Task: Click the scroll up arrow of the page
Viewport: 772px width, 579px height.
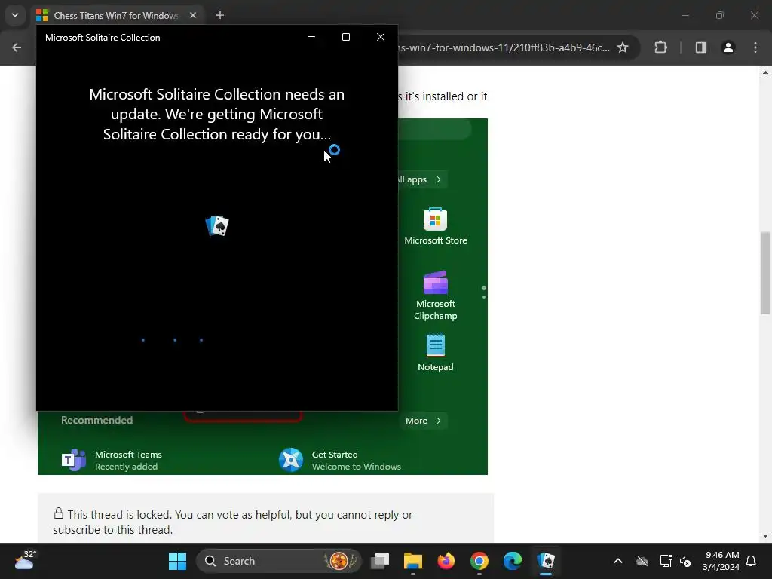Action: pos(765,72)
